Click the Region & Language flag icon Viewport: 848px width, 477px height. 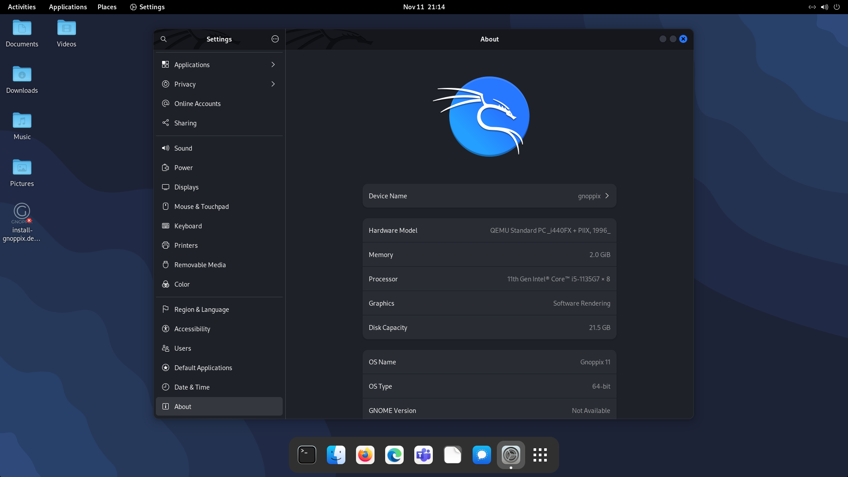166,309
